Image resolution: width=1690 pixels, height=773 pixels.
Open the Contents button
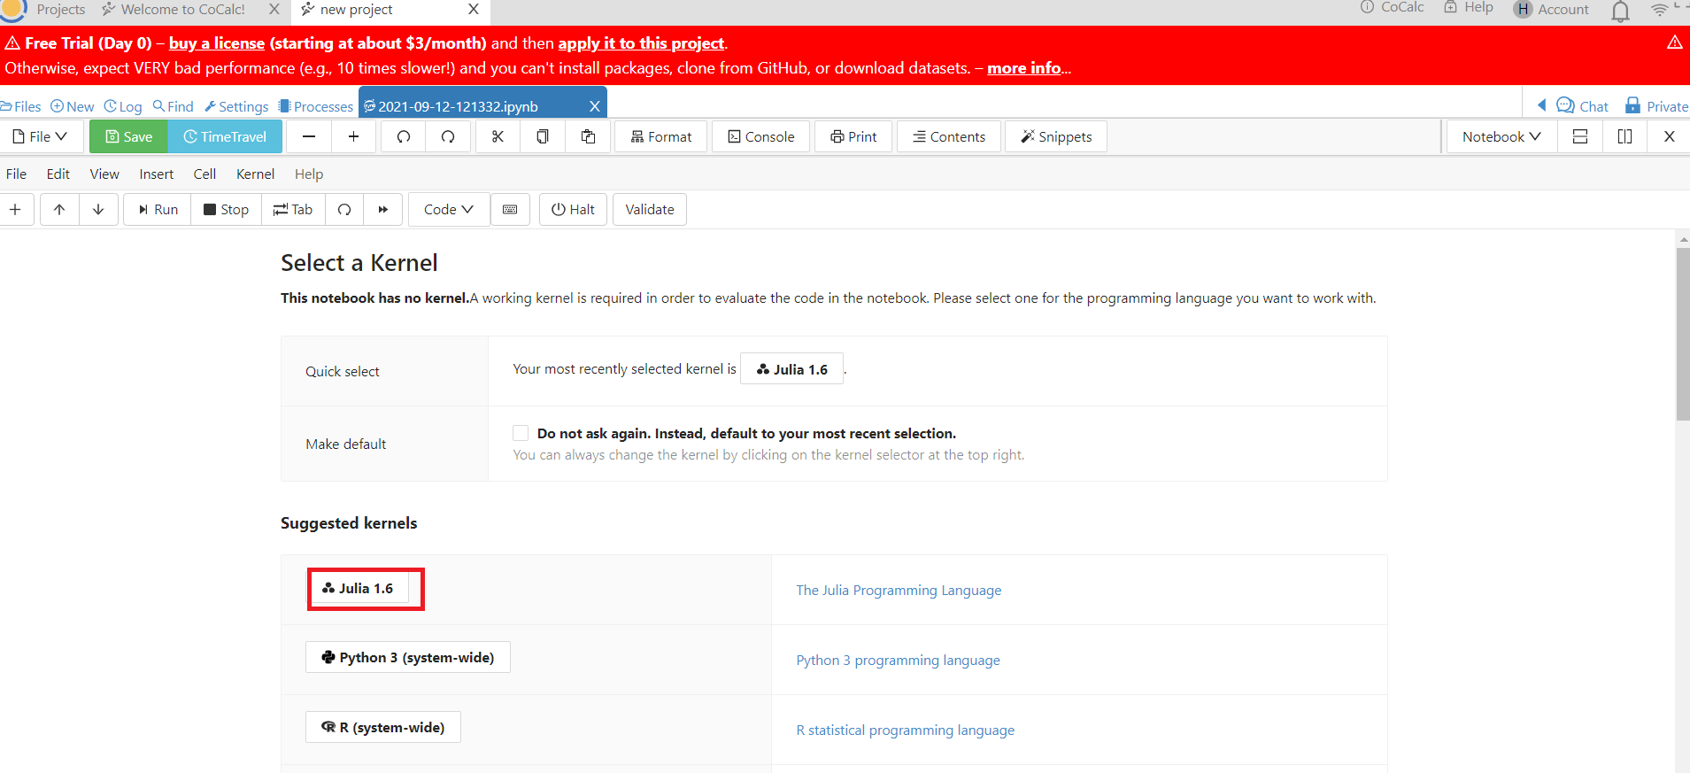[x=949, y=136]
